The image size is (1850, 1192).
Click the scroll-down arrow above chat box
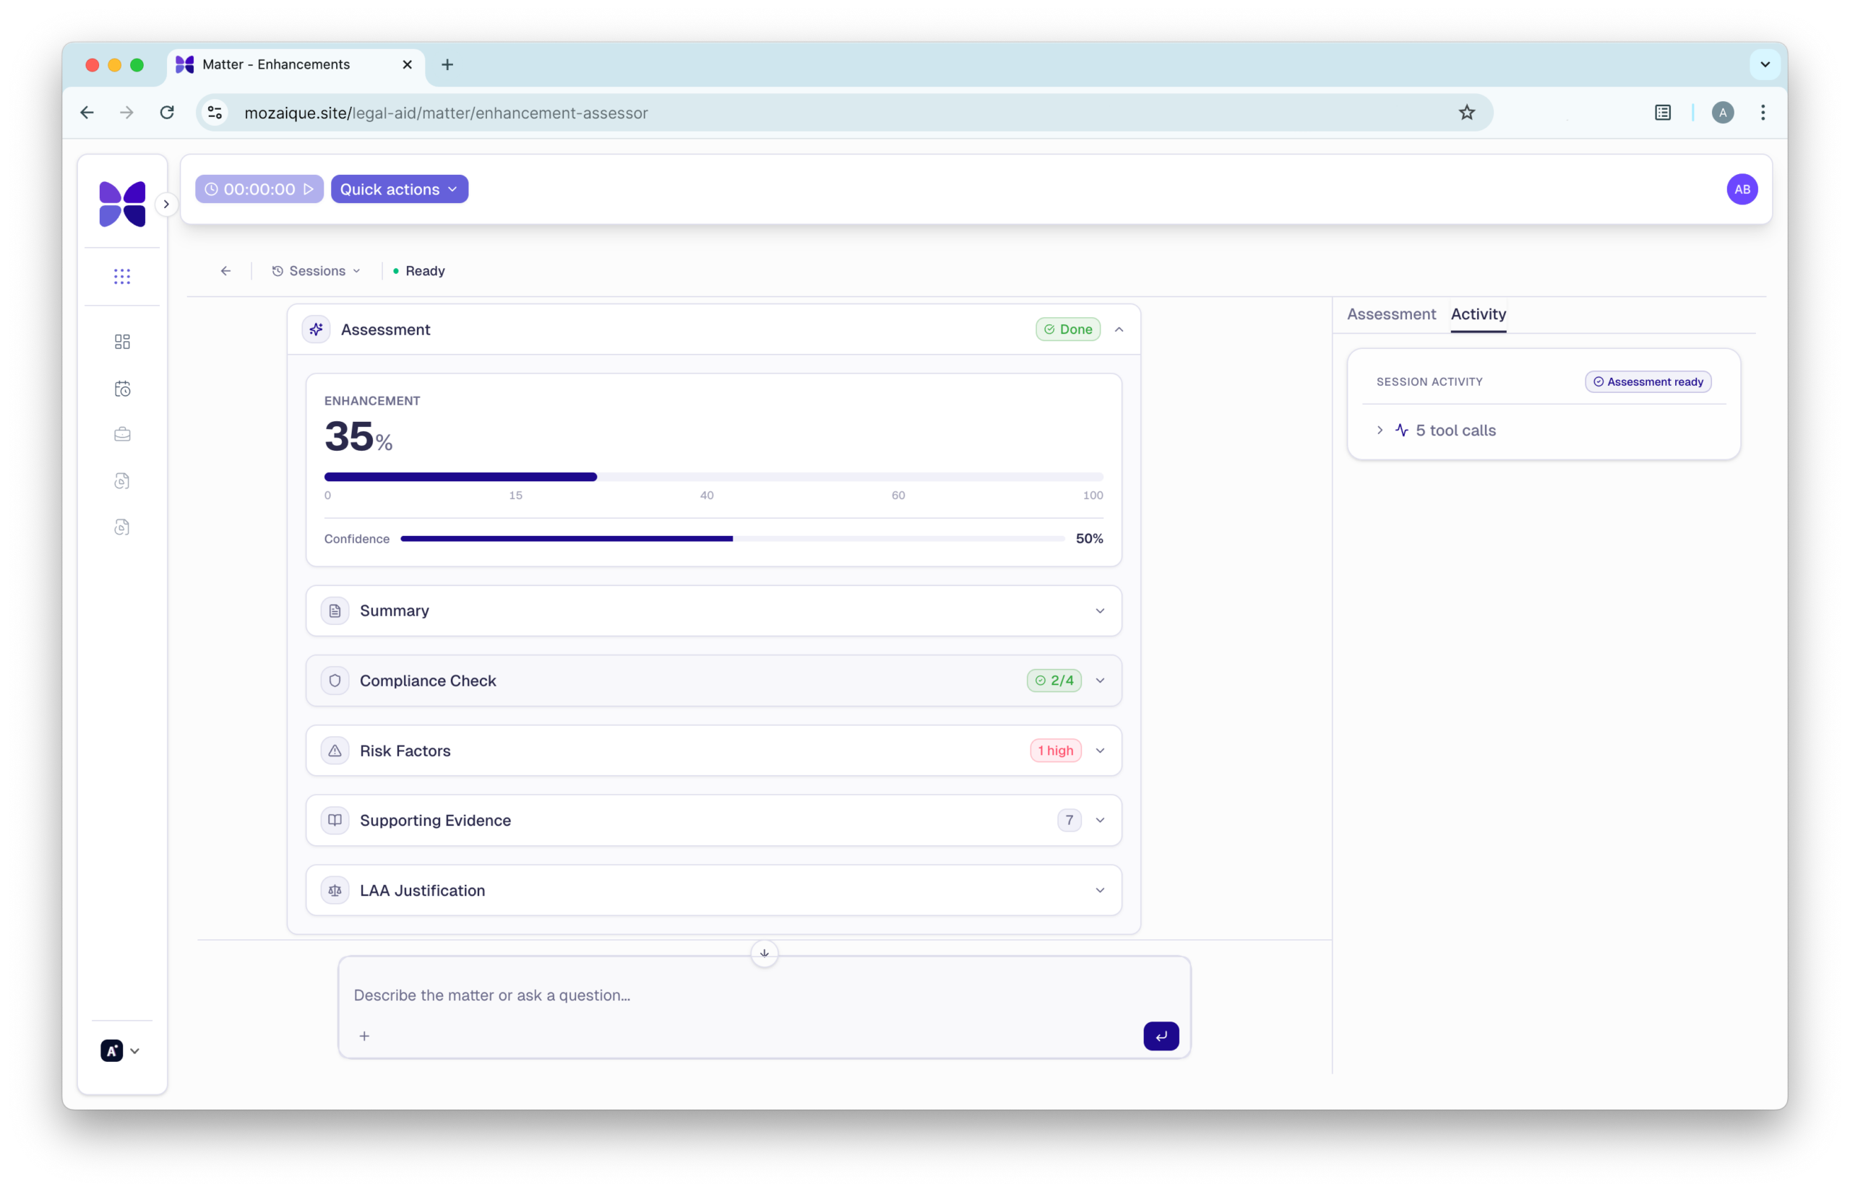[764, 954]
